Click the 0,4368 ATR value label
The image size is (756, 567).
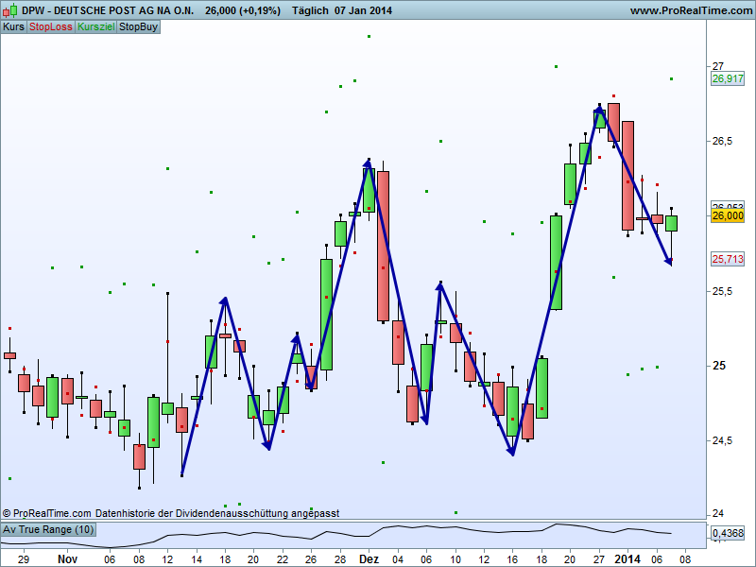click(728, 533)
